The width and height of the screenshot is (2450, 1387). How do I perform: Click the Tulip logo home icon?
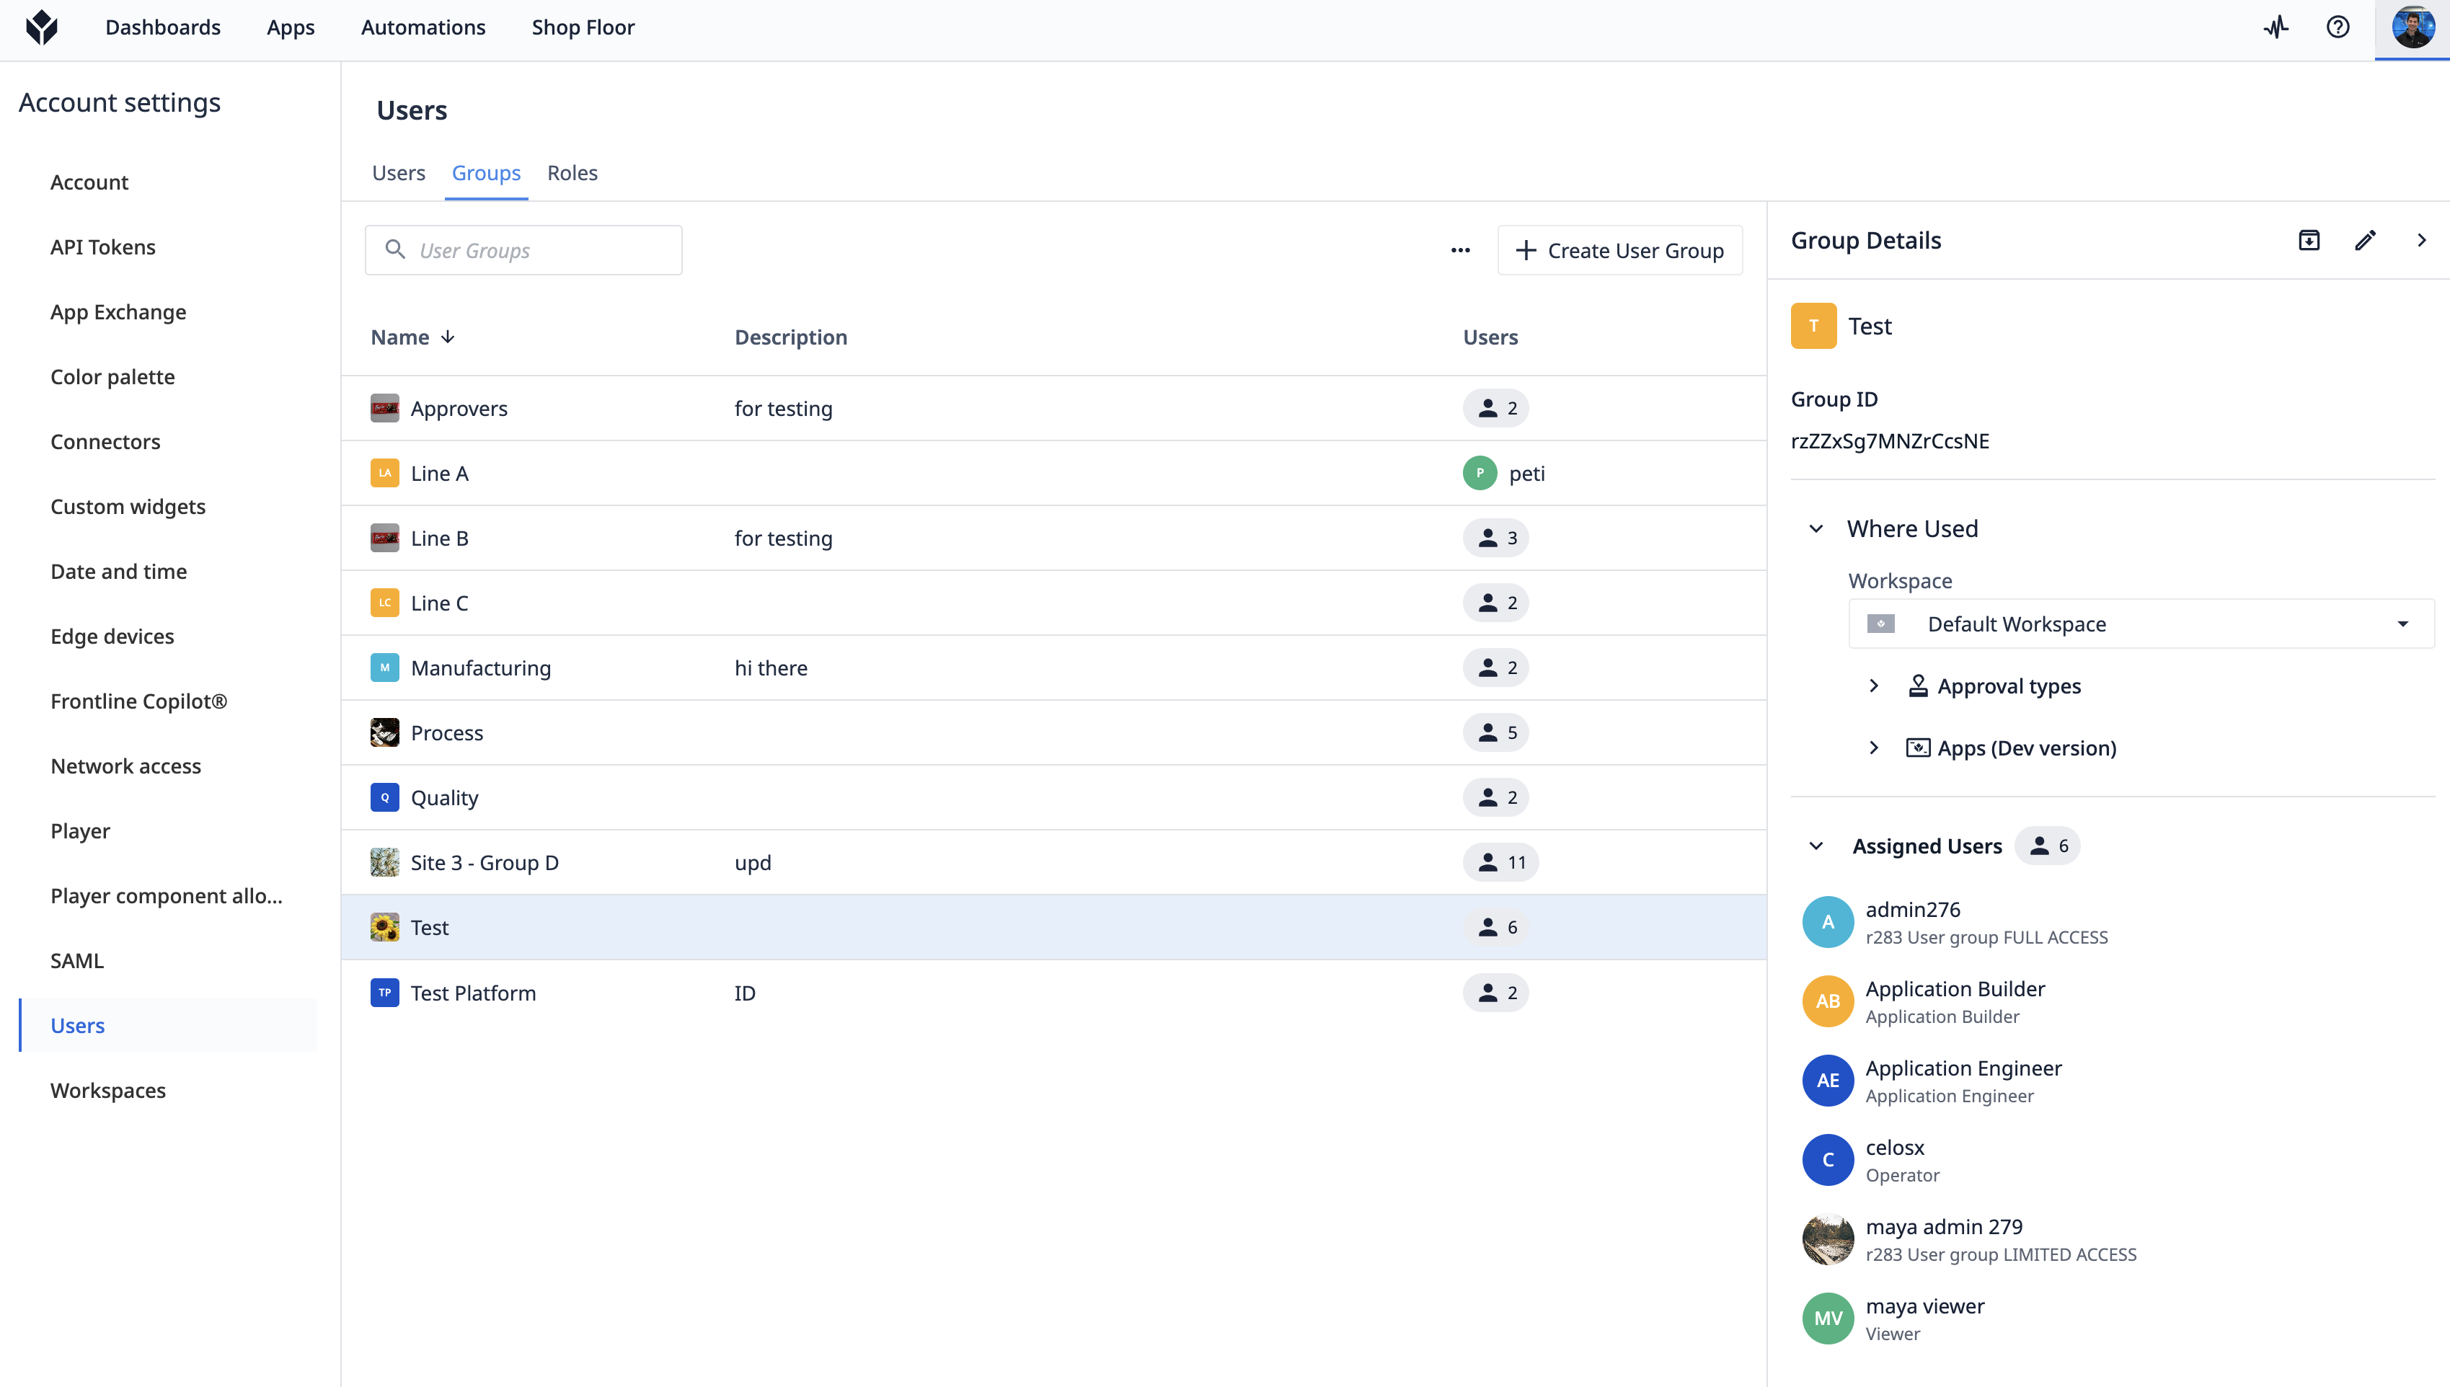[x=42, y=27]
